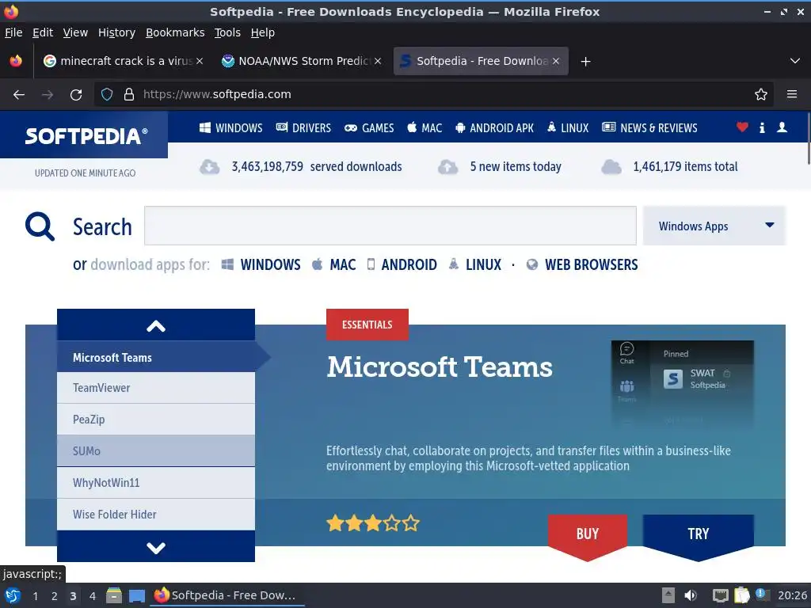Click the fifth rating star for Microsoft Teams
Screen dimensions: 811x608
[x=411, y=523]
